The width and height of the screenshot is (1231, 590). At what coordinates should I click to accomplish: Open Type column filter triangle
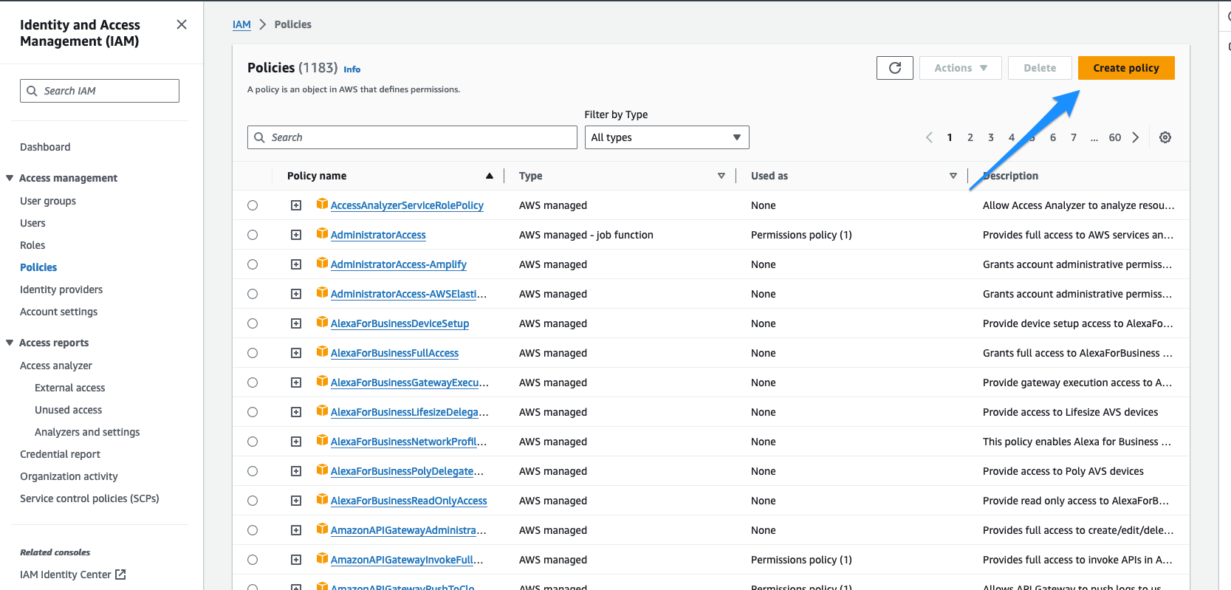tap(721, 176)
